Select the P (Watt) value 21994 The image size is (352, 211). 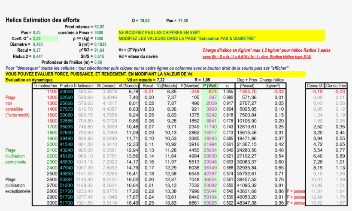pyautogui.click(x=210, y=144)
